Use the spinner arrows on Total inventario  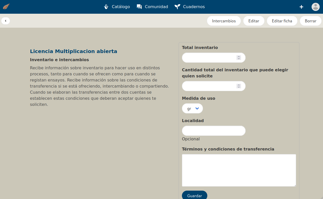tap(239, 58)
